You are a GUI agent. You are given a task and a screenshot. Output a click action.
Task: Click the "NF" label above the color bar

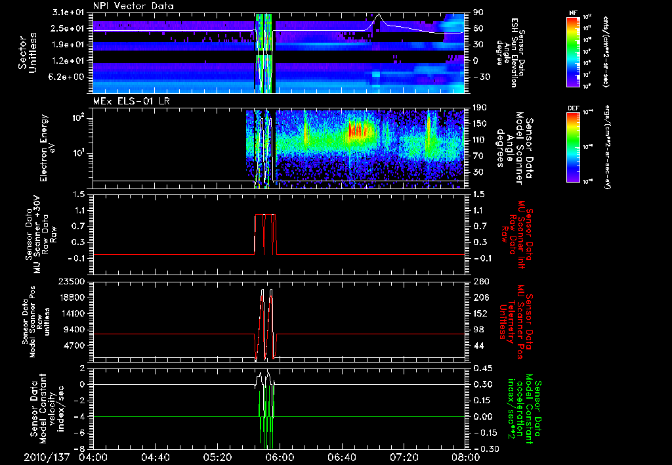573,13
